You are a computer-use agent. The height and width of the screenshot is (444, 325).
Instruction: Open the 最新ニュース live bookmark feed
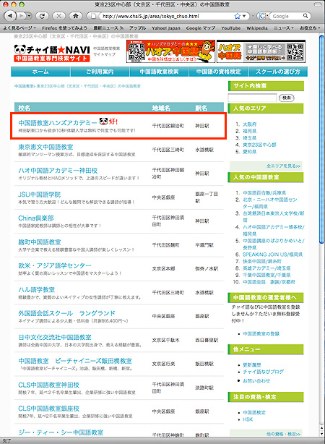[108, 28]
